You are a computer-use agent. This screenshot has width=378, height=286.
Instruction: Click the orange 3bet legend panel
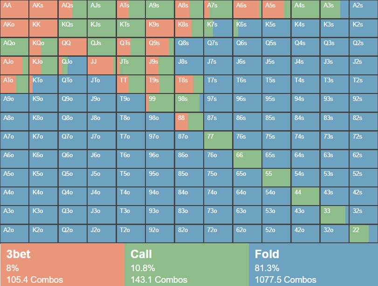tap(62, 265)
